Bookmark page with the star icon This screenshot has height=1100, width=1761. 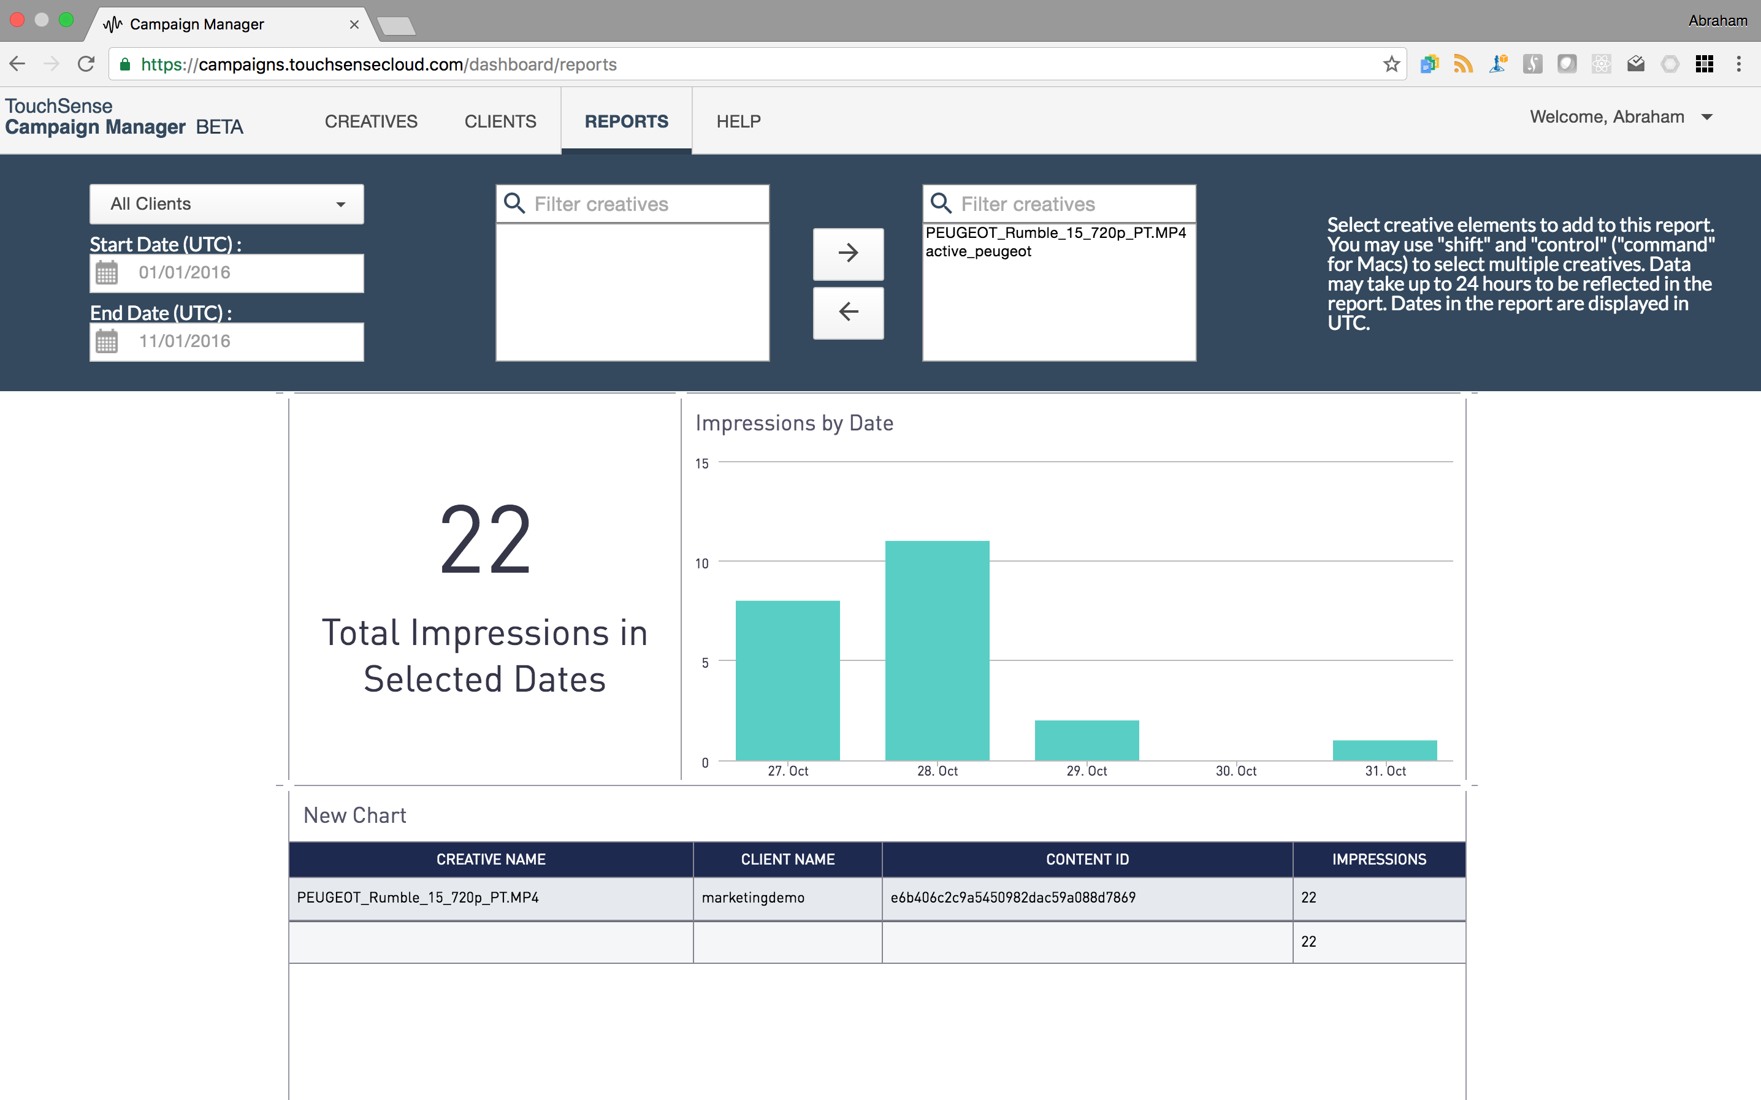(x=1391, y=64)
